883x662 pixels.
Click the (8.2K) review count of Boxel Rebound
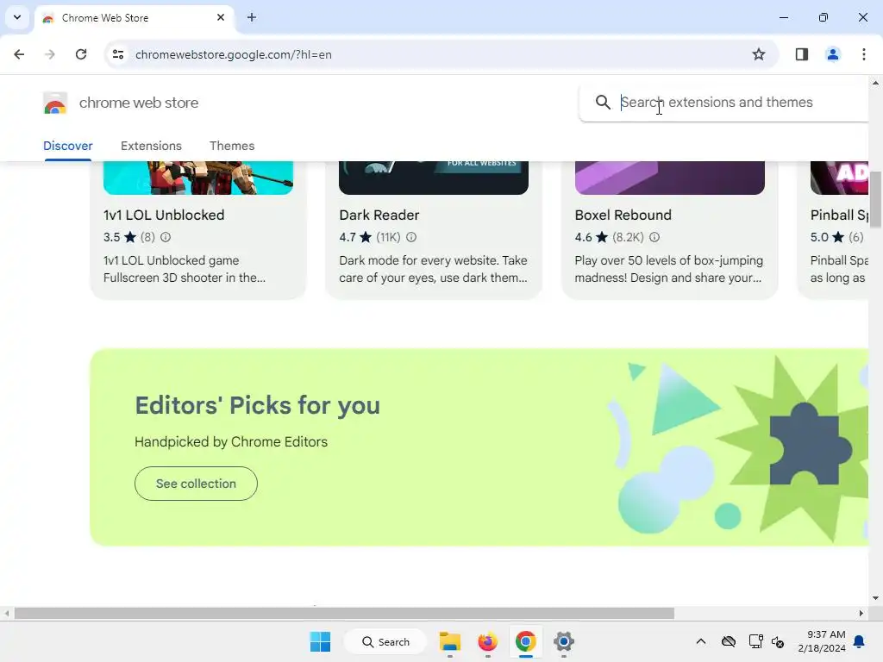(x=628, y=237)
